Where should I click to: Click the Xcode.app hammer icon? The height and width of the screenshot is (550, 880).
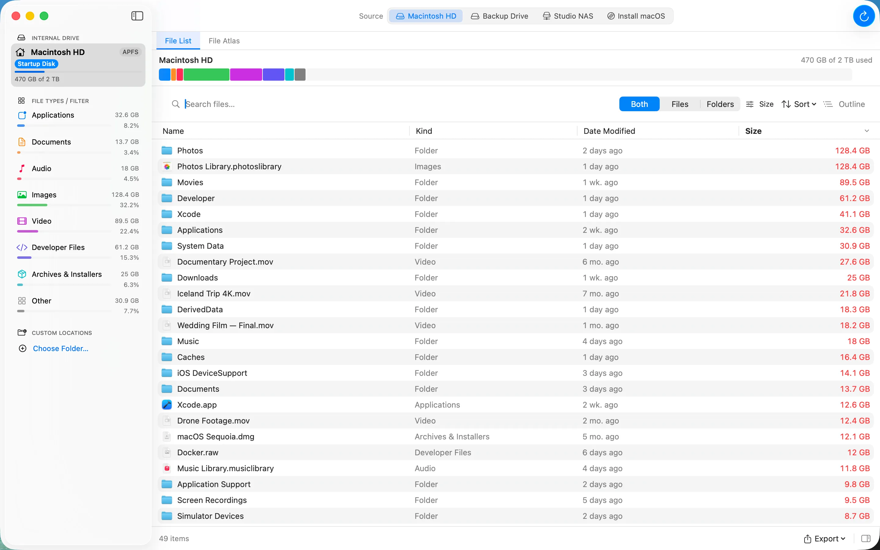point(167,405)
